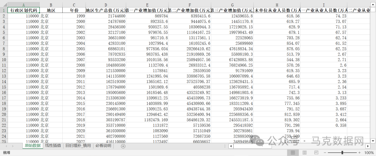Click primary industry value 869784

pos(147,16)
